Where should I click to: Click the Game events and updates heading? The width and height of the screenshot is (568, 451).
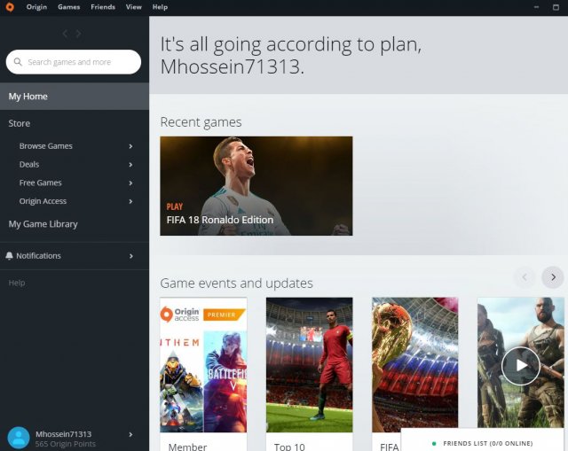point(237,284)
